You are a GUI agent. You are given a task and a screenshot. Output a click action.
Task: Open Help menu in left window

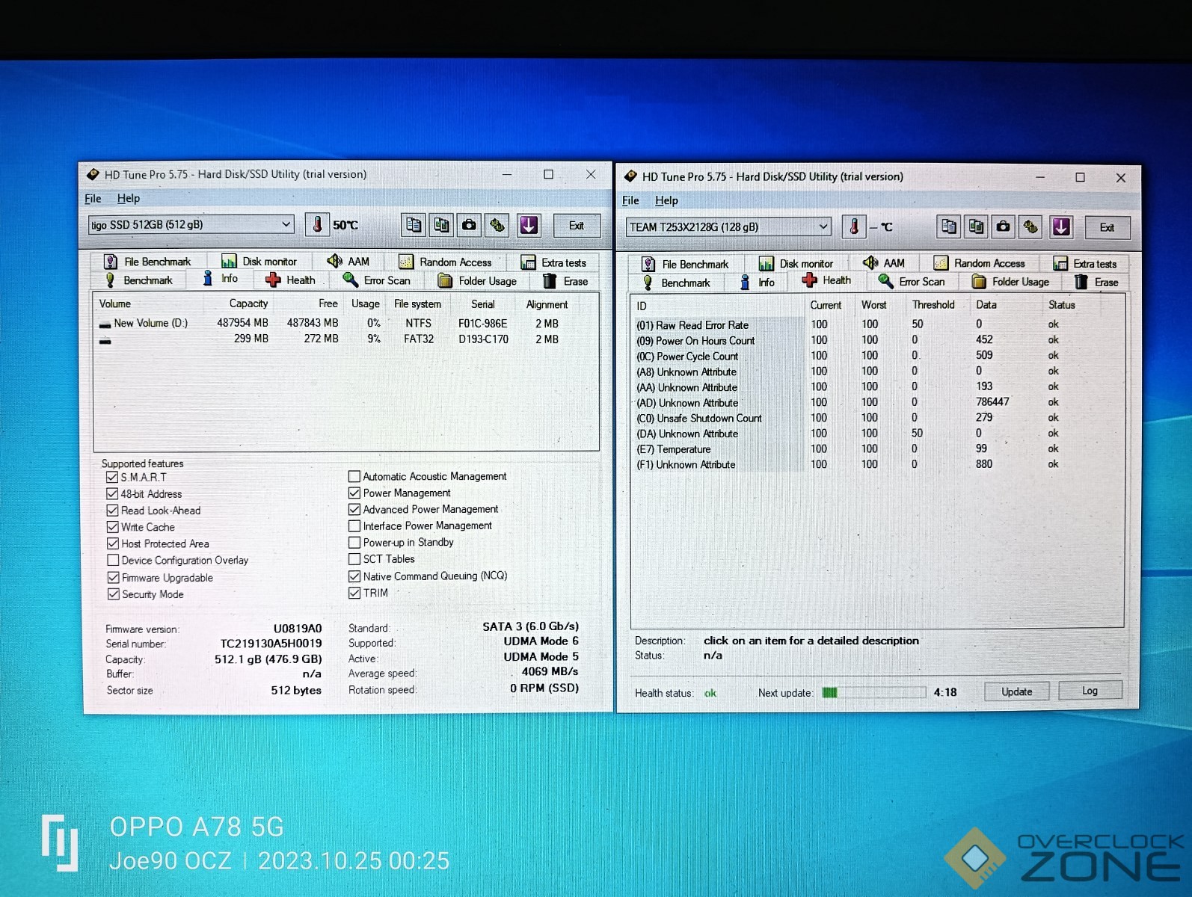click(129, 198)
